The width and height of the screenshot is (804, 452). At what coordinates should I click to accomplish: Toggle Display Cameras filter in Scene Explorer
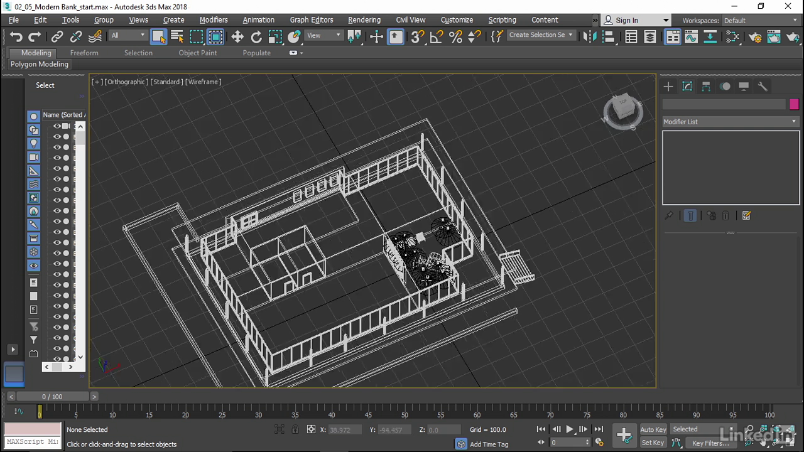tap(34, 157)
